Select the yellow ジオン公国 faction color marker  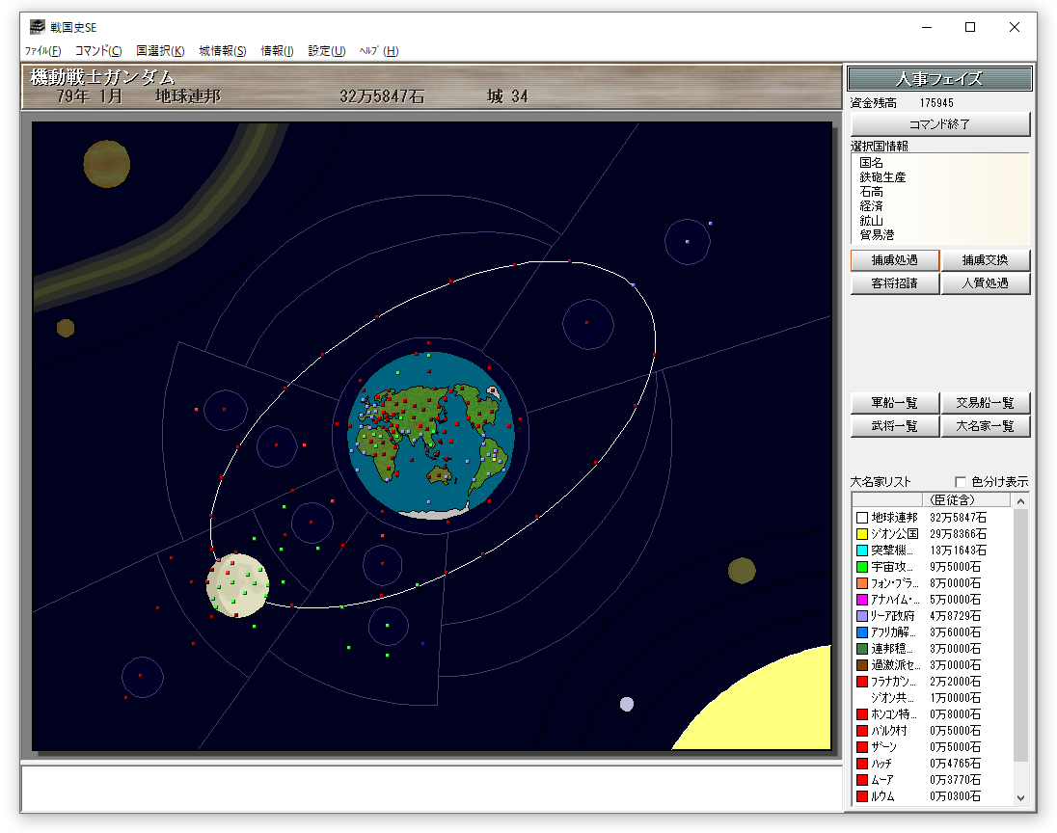(x=862, y=534)
